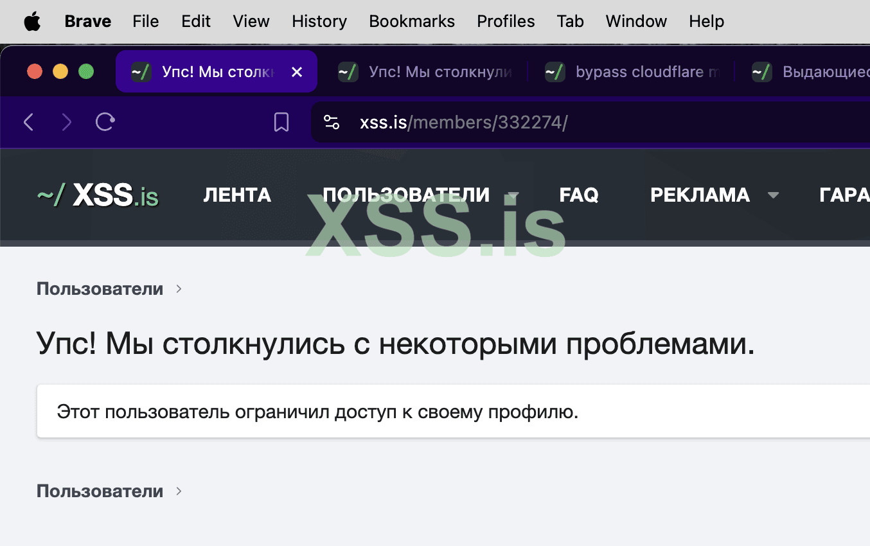Viewport: 870px width, 546px height.
Task: Reload the current page
Action: [104, 122]
